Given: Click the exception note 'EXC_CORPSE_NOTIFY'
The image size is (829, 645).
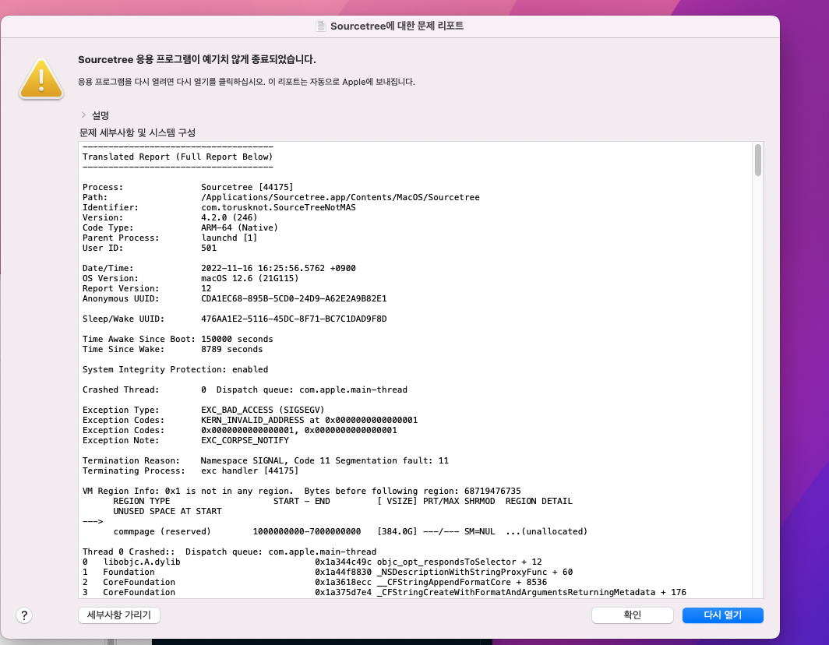Looking at the screenshot, I should (245, 440).
